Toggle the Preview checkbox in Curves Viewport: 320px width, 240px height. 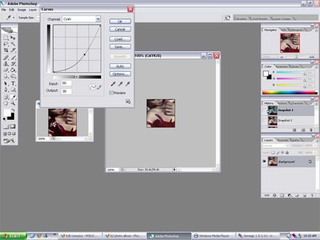(111, 93)
